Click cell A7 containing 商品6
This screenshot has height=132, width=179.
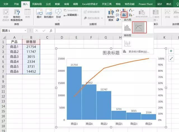tap(14, 72)
